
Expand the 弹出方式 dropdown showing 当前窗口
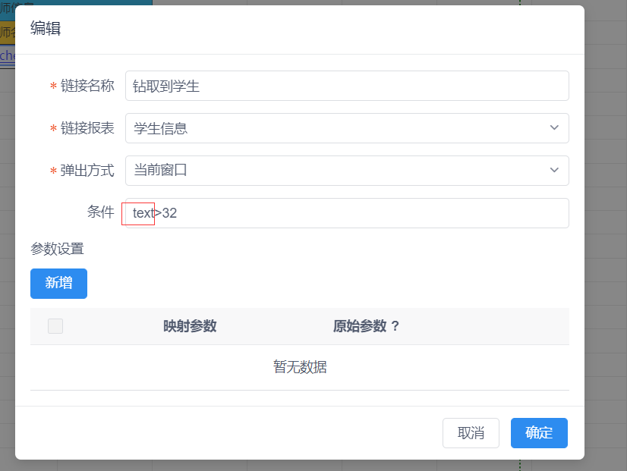tap(347, 171)
